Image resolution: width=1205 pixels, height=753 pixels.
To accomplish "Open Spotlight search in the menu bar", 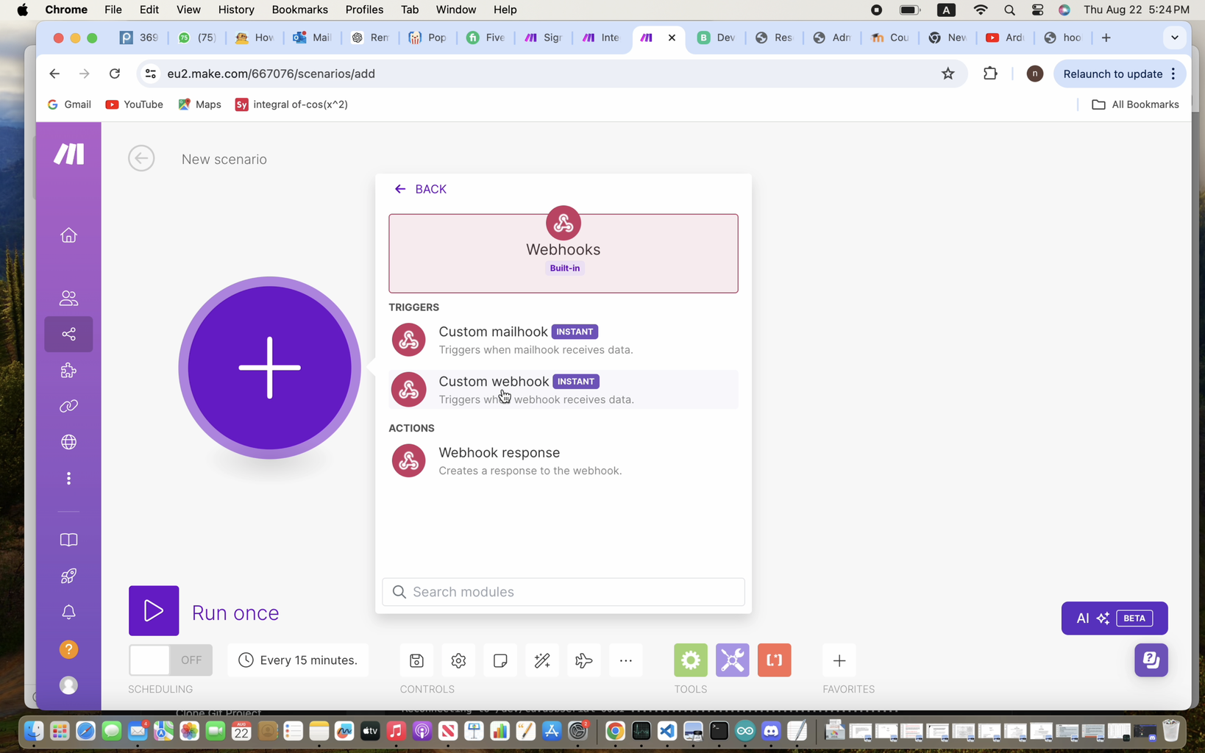I will coord(1009,10).
